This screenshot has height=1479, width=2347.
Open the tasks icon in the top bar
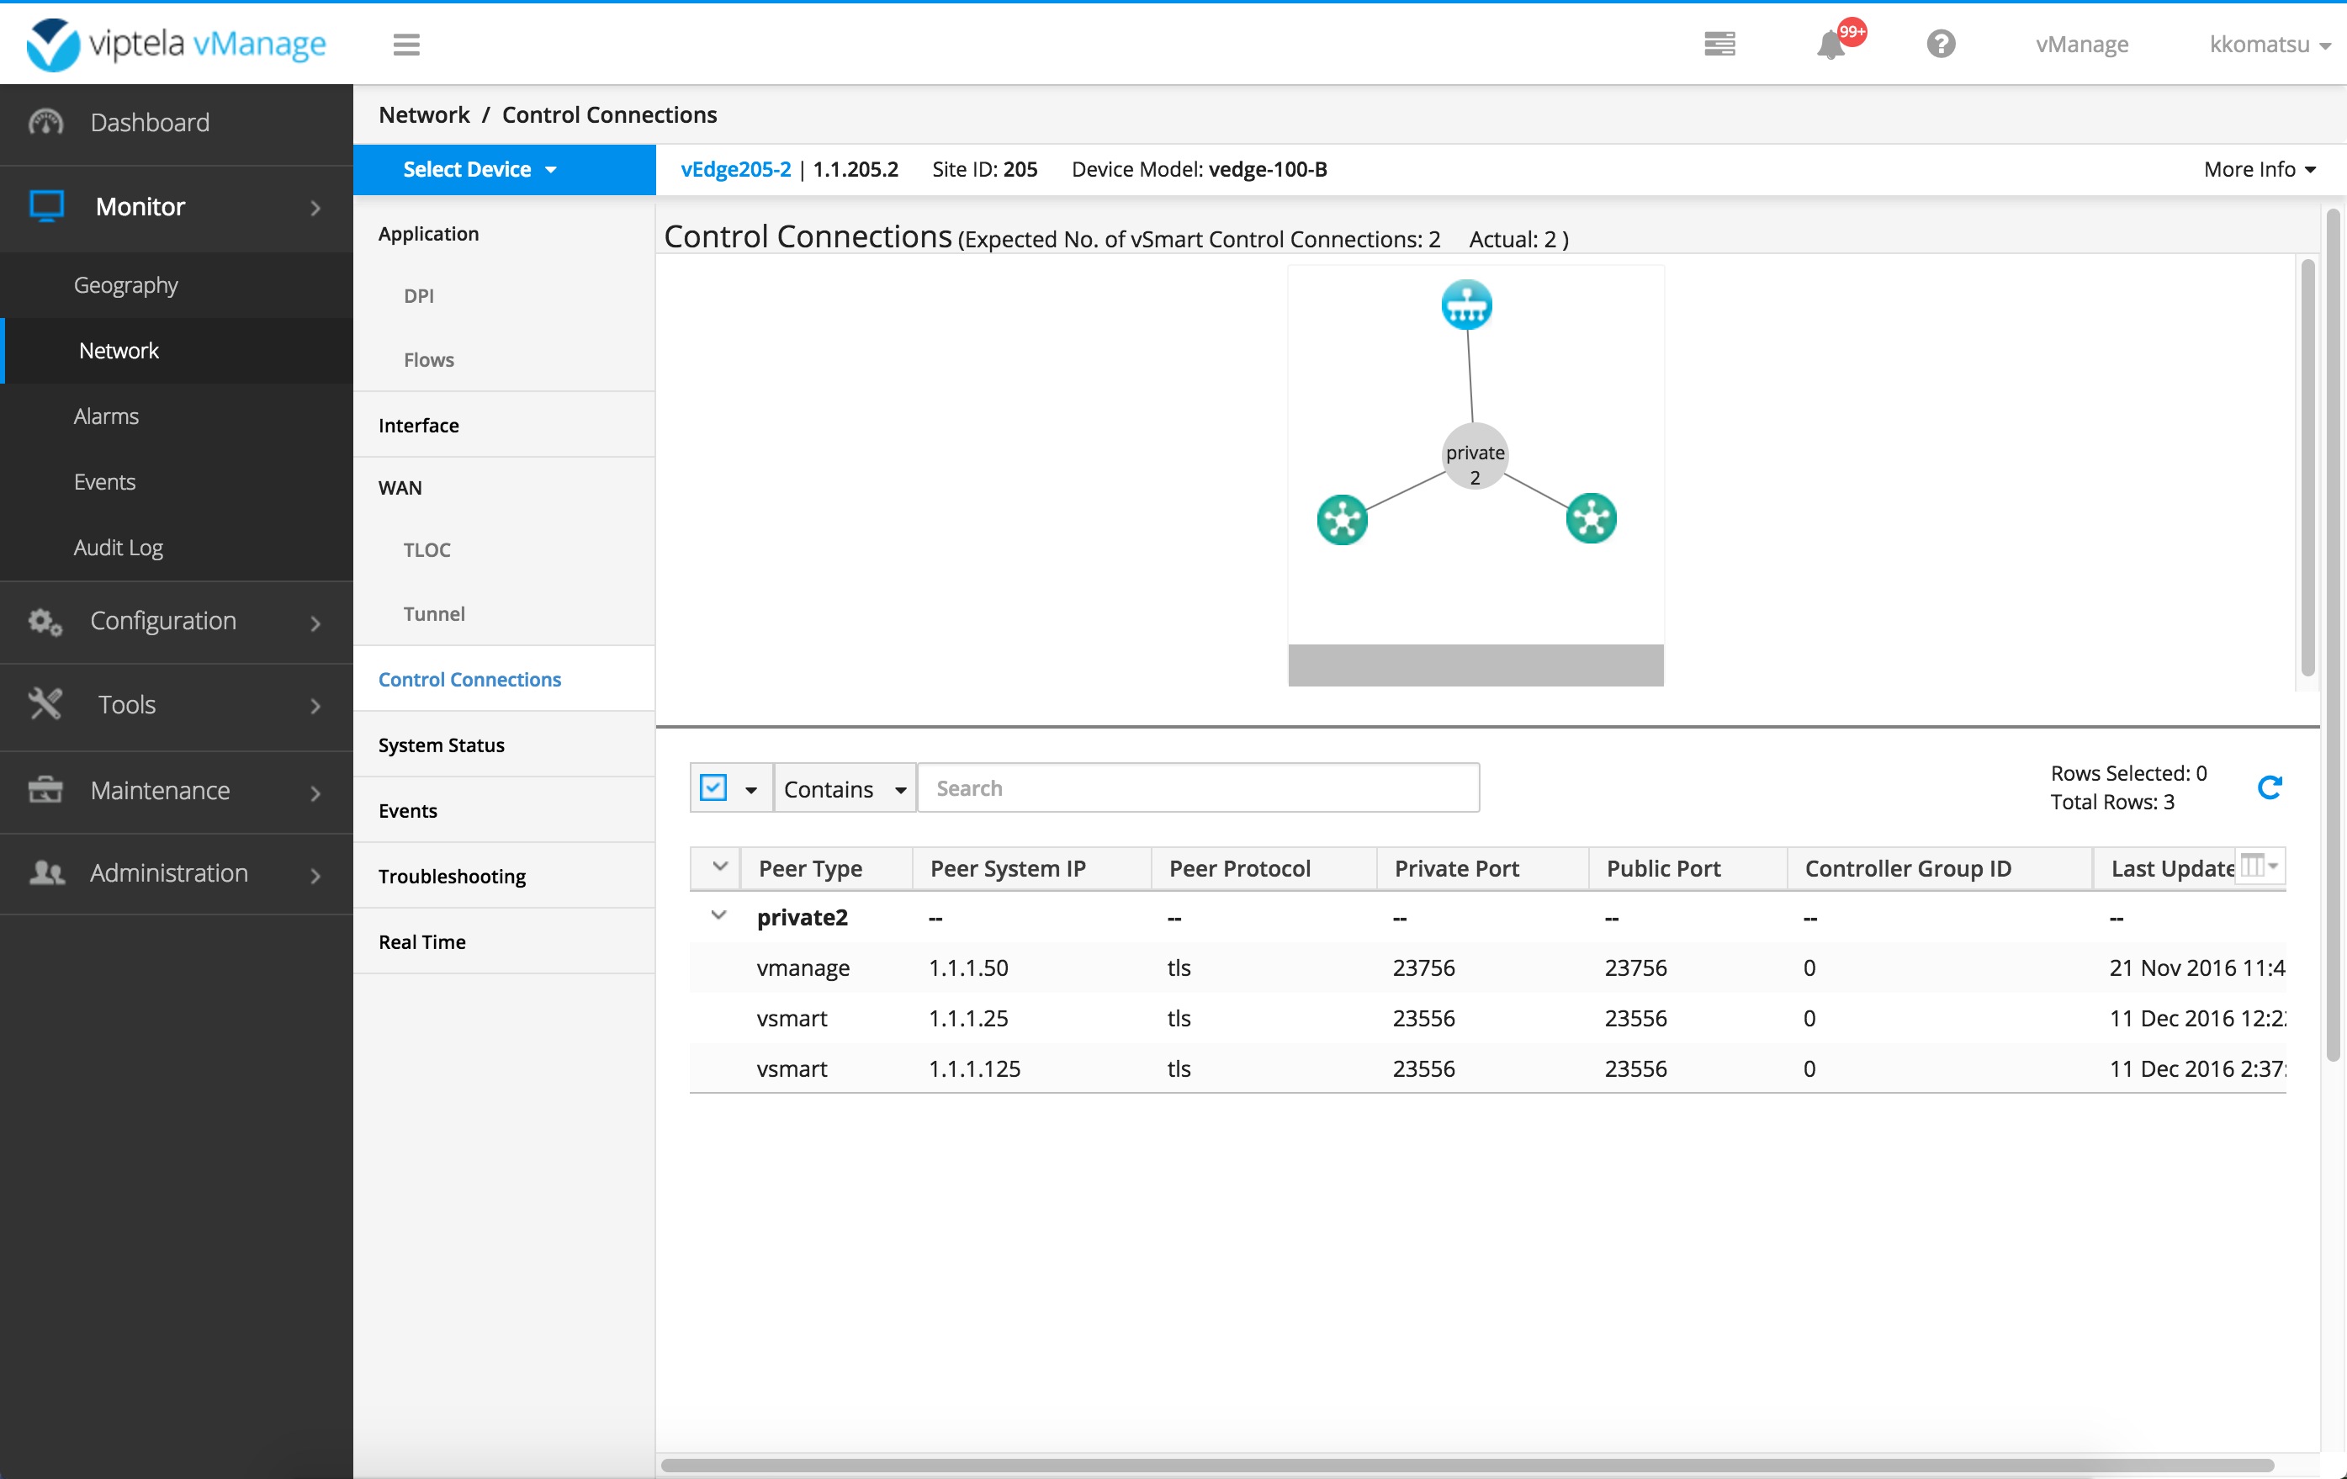1719,44
